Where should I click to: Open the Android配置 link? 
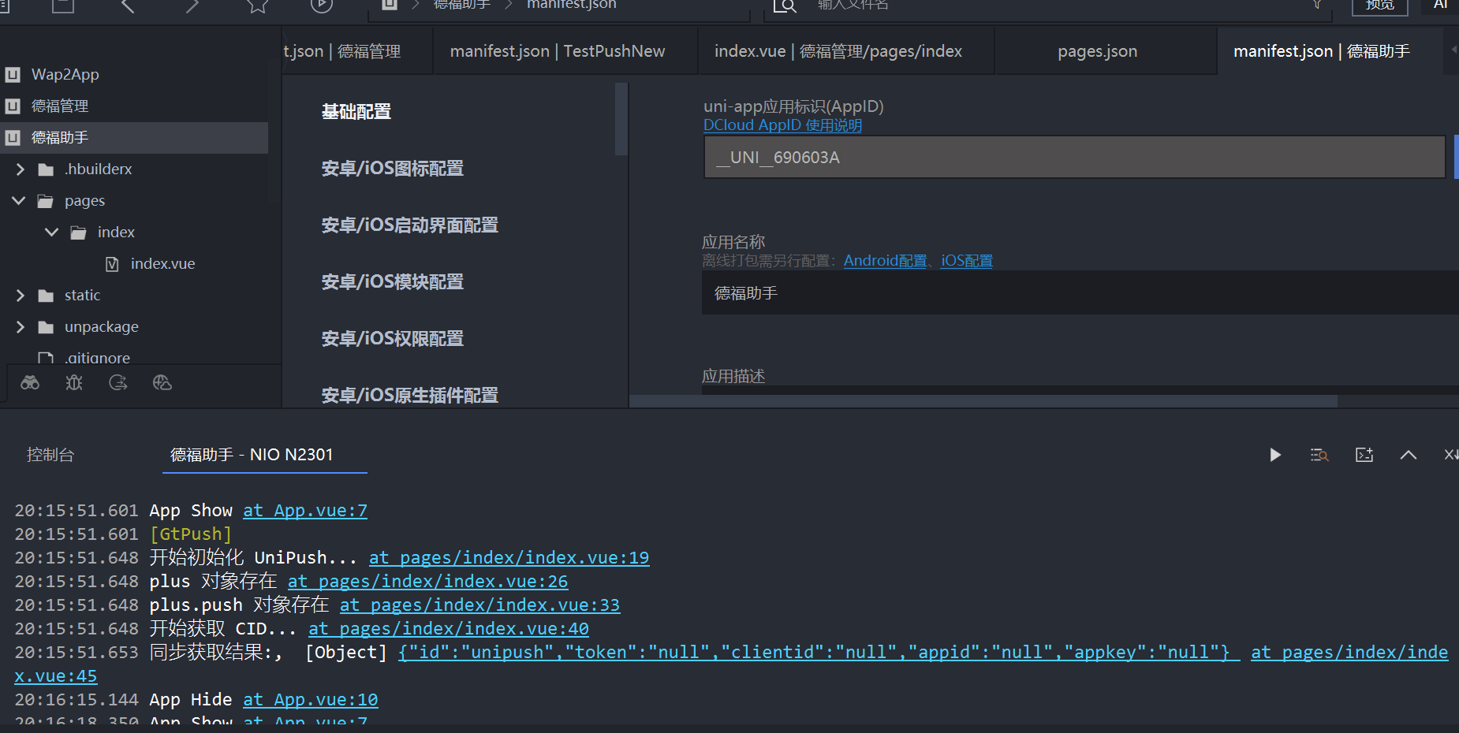pyautogui.click(x=885, y=261)
